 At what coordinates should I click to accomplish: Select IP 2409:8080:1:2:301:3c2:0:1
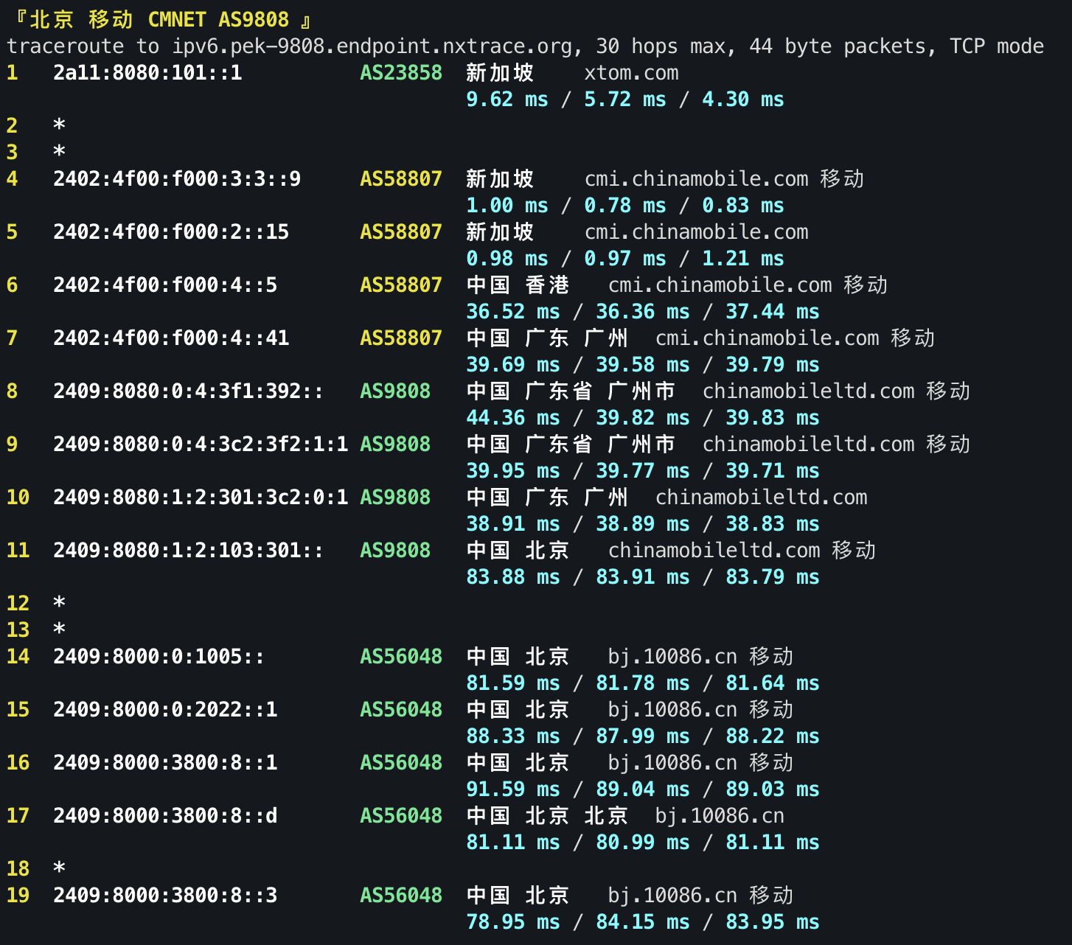pyautogui.click(x=201, y=498)
